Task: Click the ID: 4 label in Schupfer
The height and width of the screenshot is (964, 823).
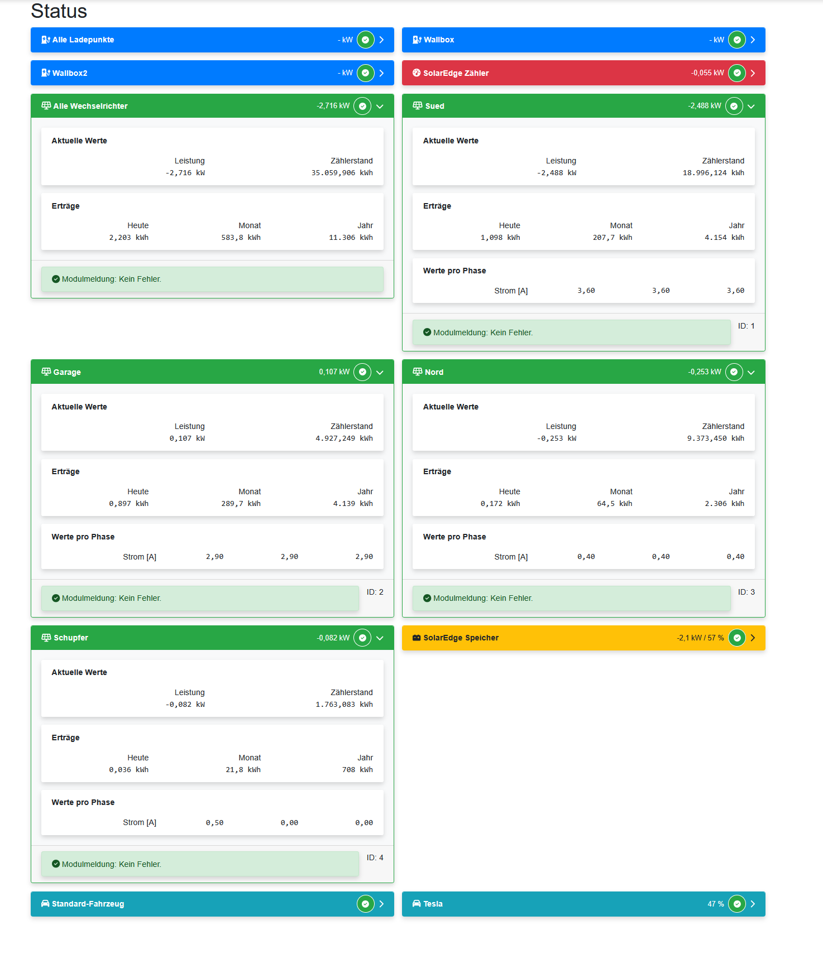Action: click(x=375, y=857)
